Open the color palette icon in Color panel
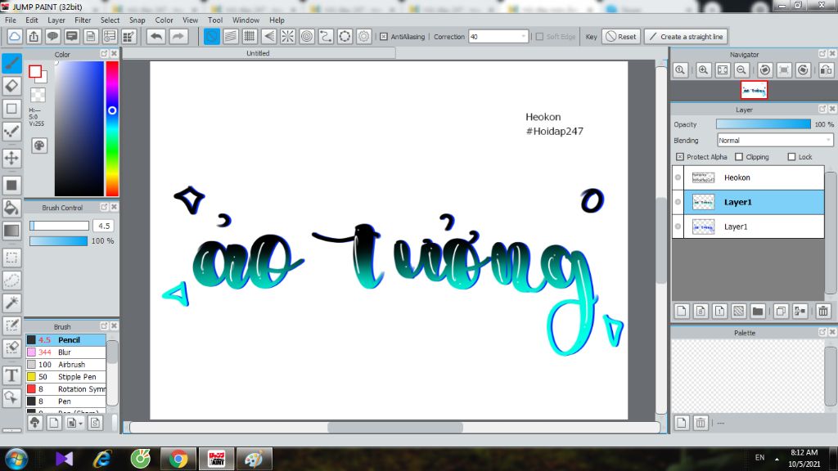 [x=39, y=146]
